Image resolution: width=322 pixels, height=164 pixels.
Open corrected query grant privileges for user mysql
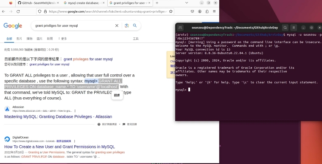pyautogui.click(x=88, y=59)
